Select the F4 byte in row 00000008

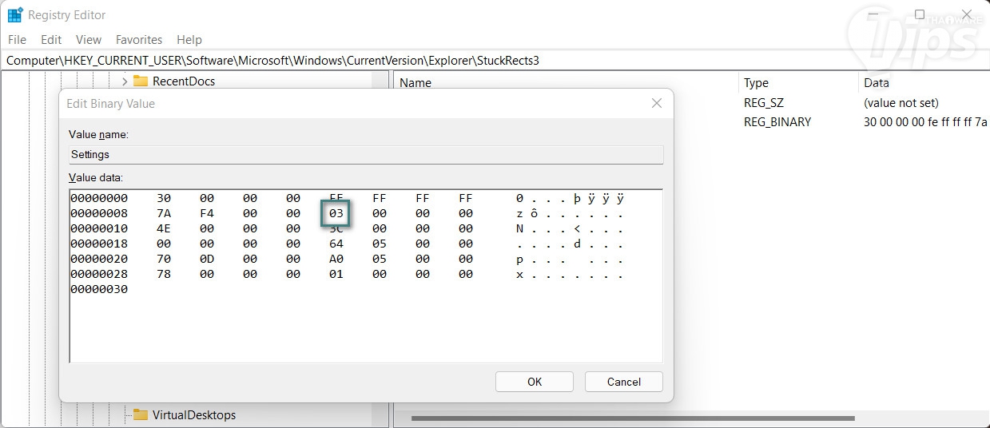(x=207, y=213)
